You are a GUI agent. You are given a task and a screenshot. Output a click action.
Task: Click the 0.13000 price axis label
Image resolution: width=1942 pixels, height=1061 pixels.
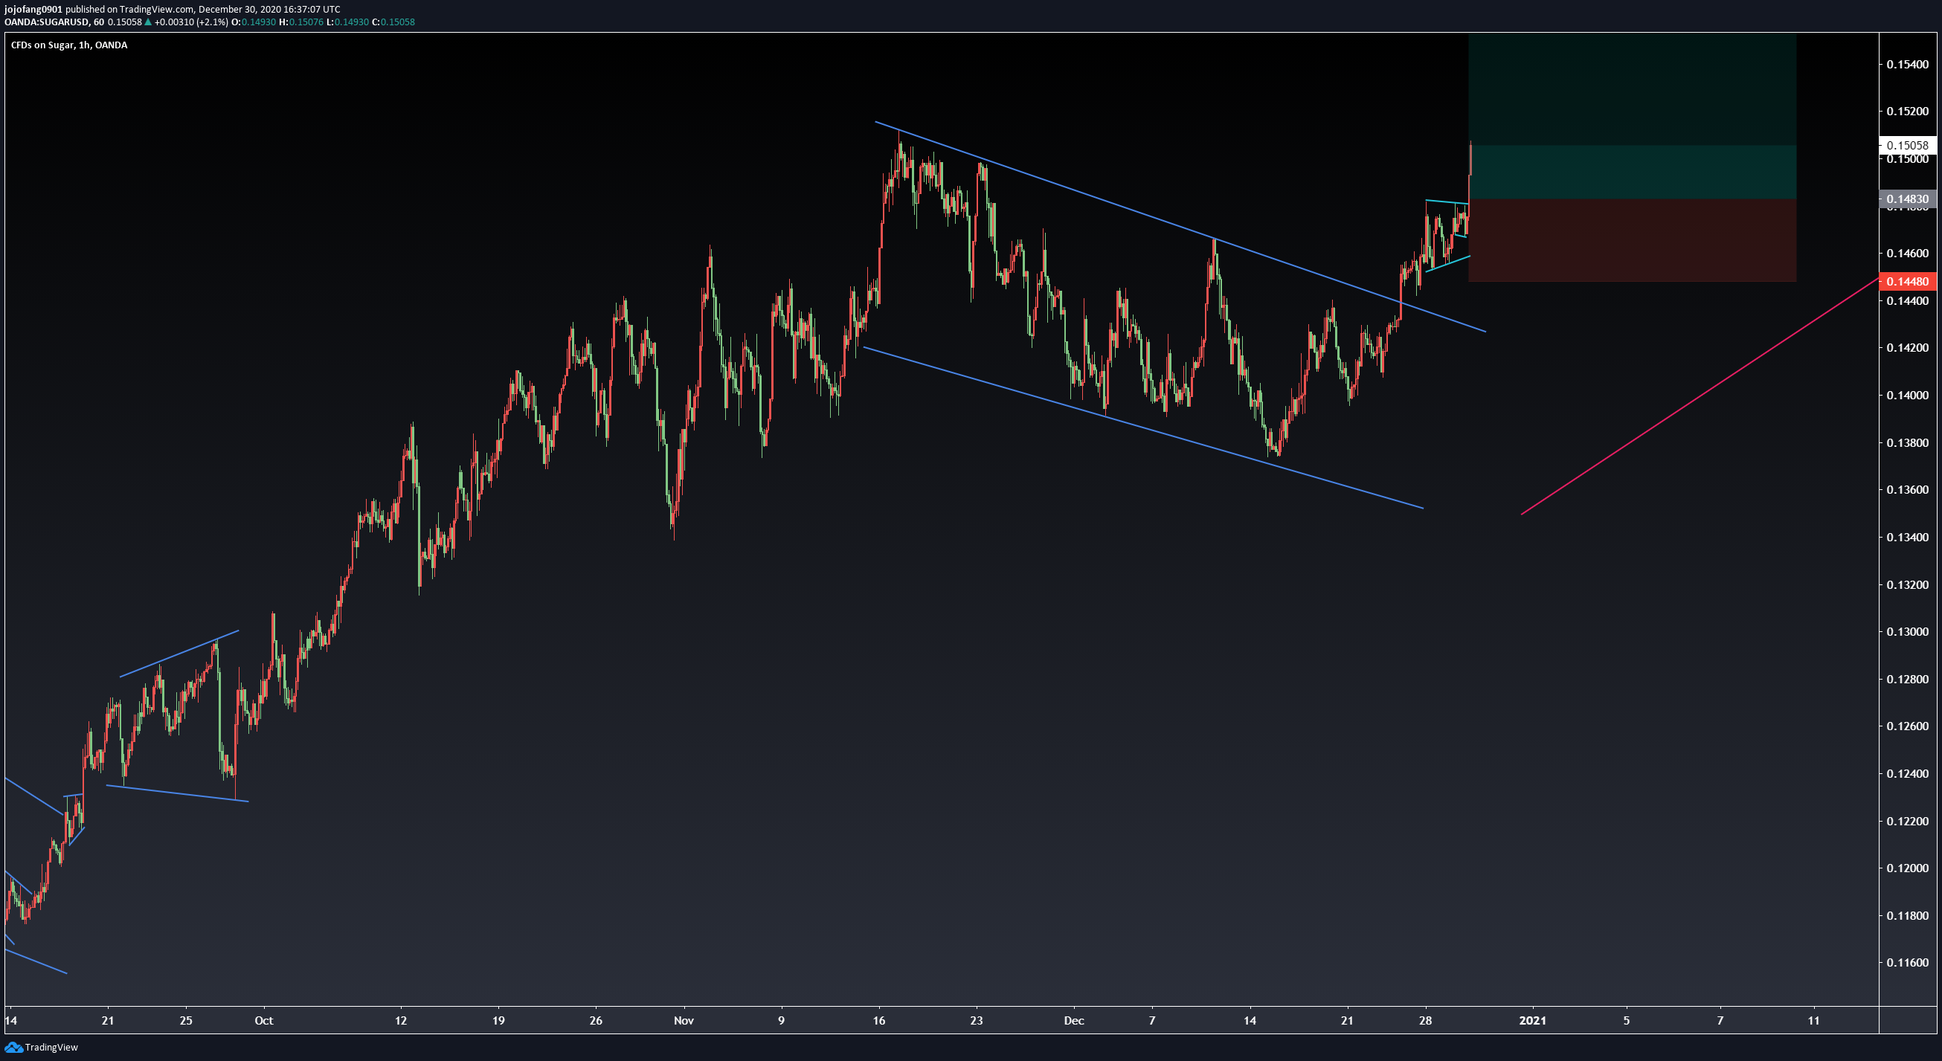coord(1907,632)
